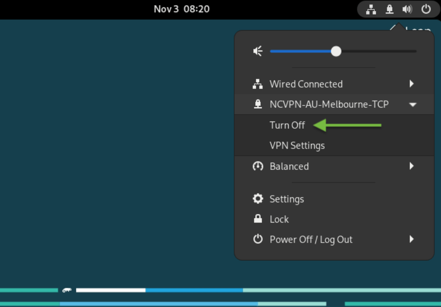Mute audio via speaker icon beside slider
441x307 pixels.
[257, 51]
